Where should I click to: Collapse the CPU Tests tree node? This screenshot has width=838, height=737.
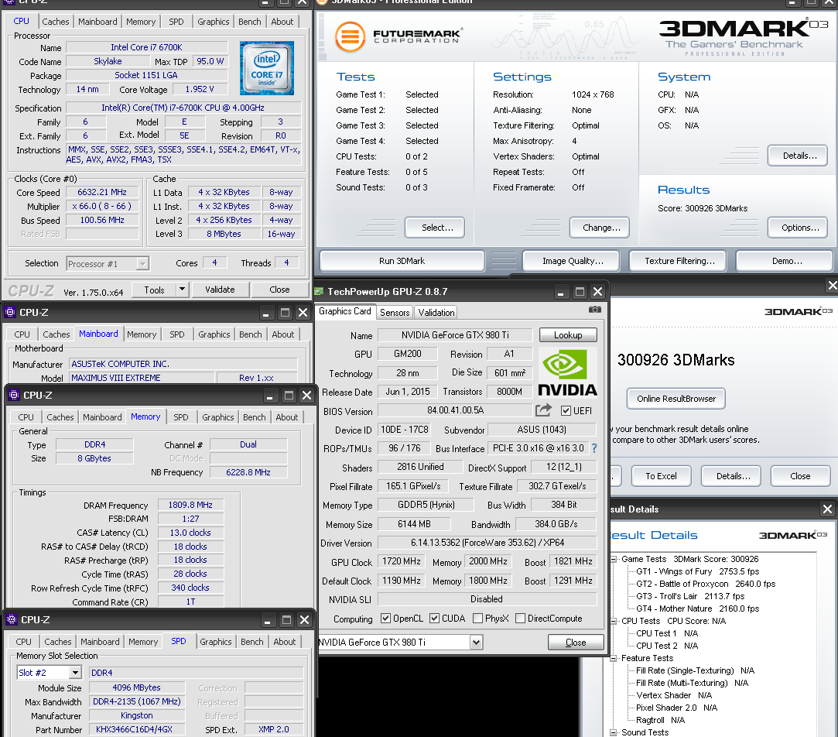pos(614,621)
